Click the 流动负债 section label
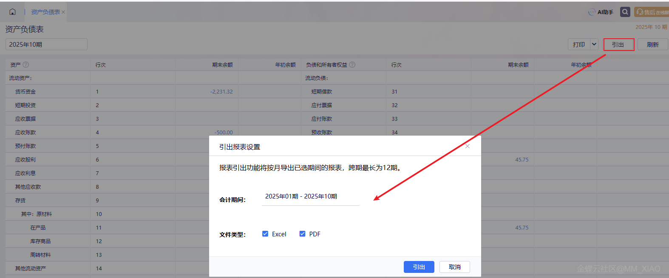The height and width of the screenshot is (278, 669). click(317, 78)
